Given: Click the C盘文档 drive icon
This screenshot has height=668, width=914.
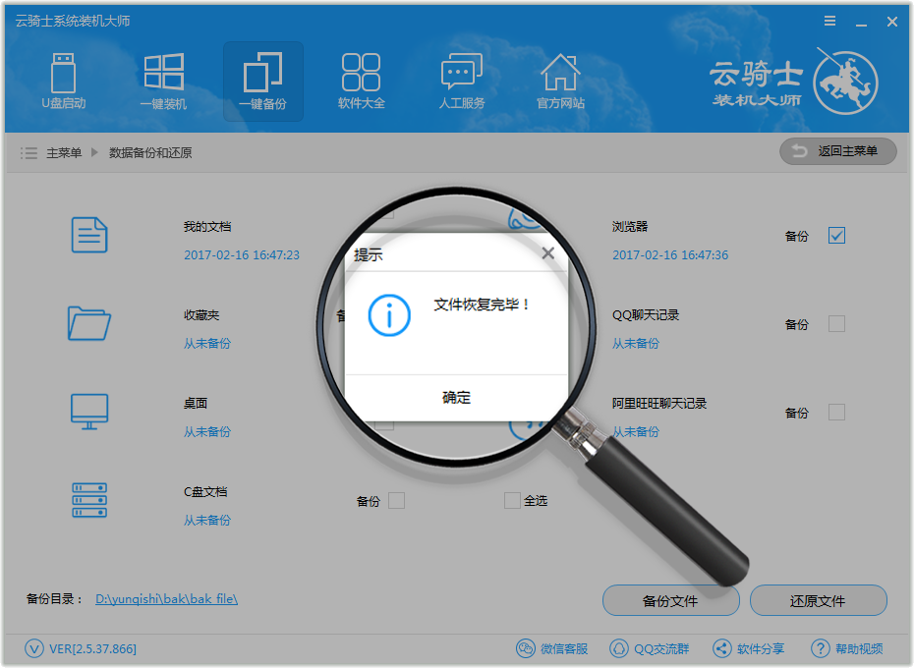Looking at the screenshot, I should pos(89,501).
